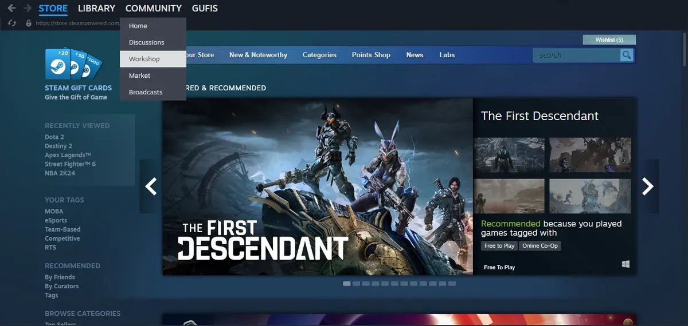Show previous featured game with left arrow
688x326 pixels.
point(151,186)
